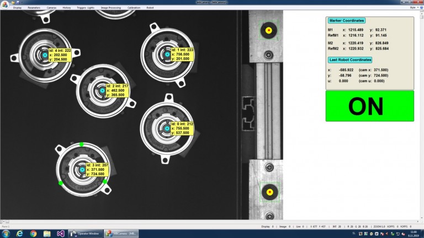The width and height of the screenshot is (424, 238).
Task: Click the blue help icon next to Style
Action: point(422,8)
